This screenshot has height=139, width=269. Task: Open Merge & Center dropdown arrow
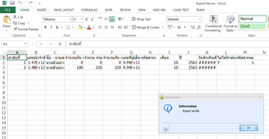coord(163,27)
